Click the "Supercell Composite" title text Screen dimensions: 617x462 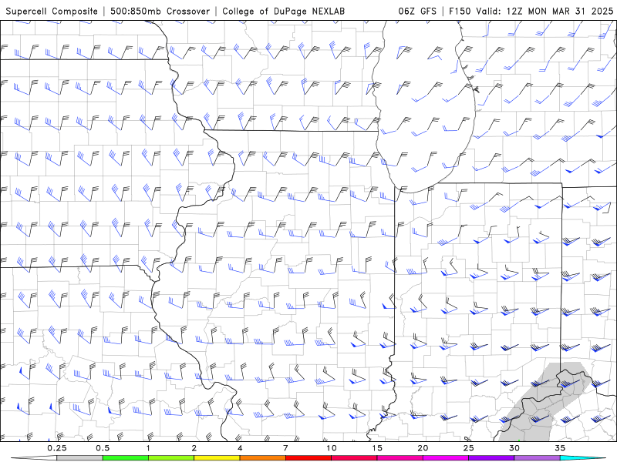click(52, 11)
